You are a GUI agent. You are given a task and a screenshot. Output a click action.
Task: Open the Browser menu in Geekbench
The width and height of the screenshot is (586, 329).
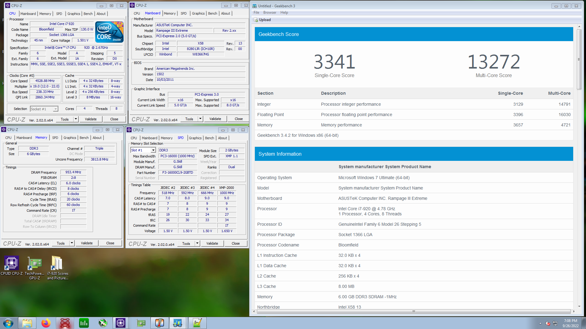point(270,12)
